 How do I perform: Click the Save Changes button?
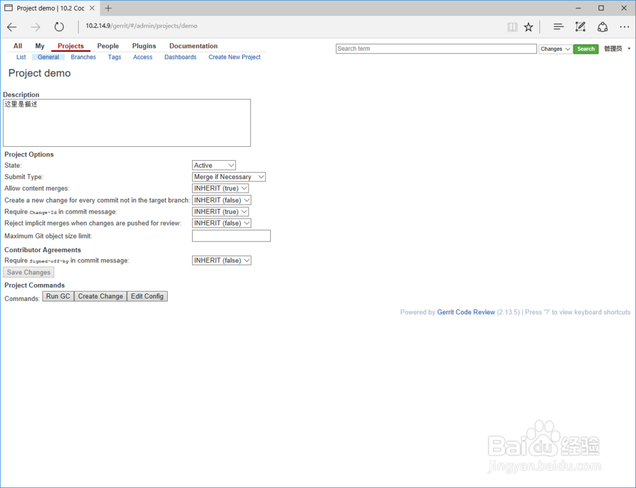(x=29, y=273)
